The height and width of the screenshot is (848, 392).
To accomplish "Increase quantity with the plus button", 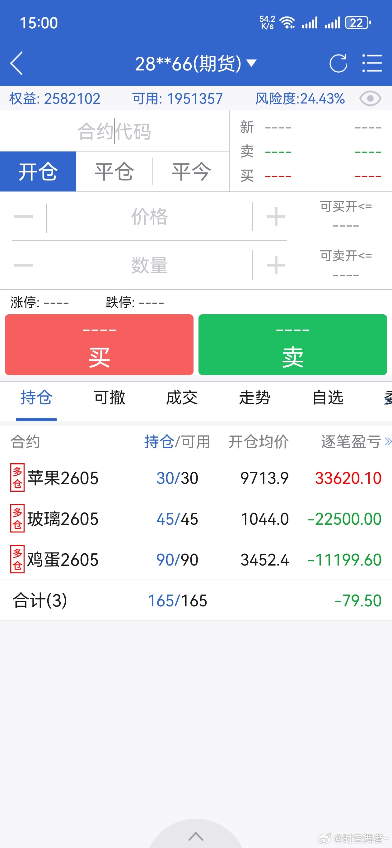I will [276, 265].
